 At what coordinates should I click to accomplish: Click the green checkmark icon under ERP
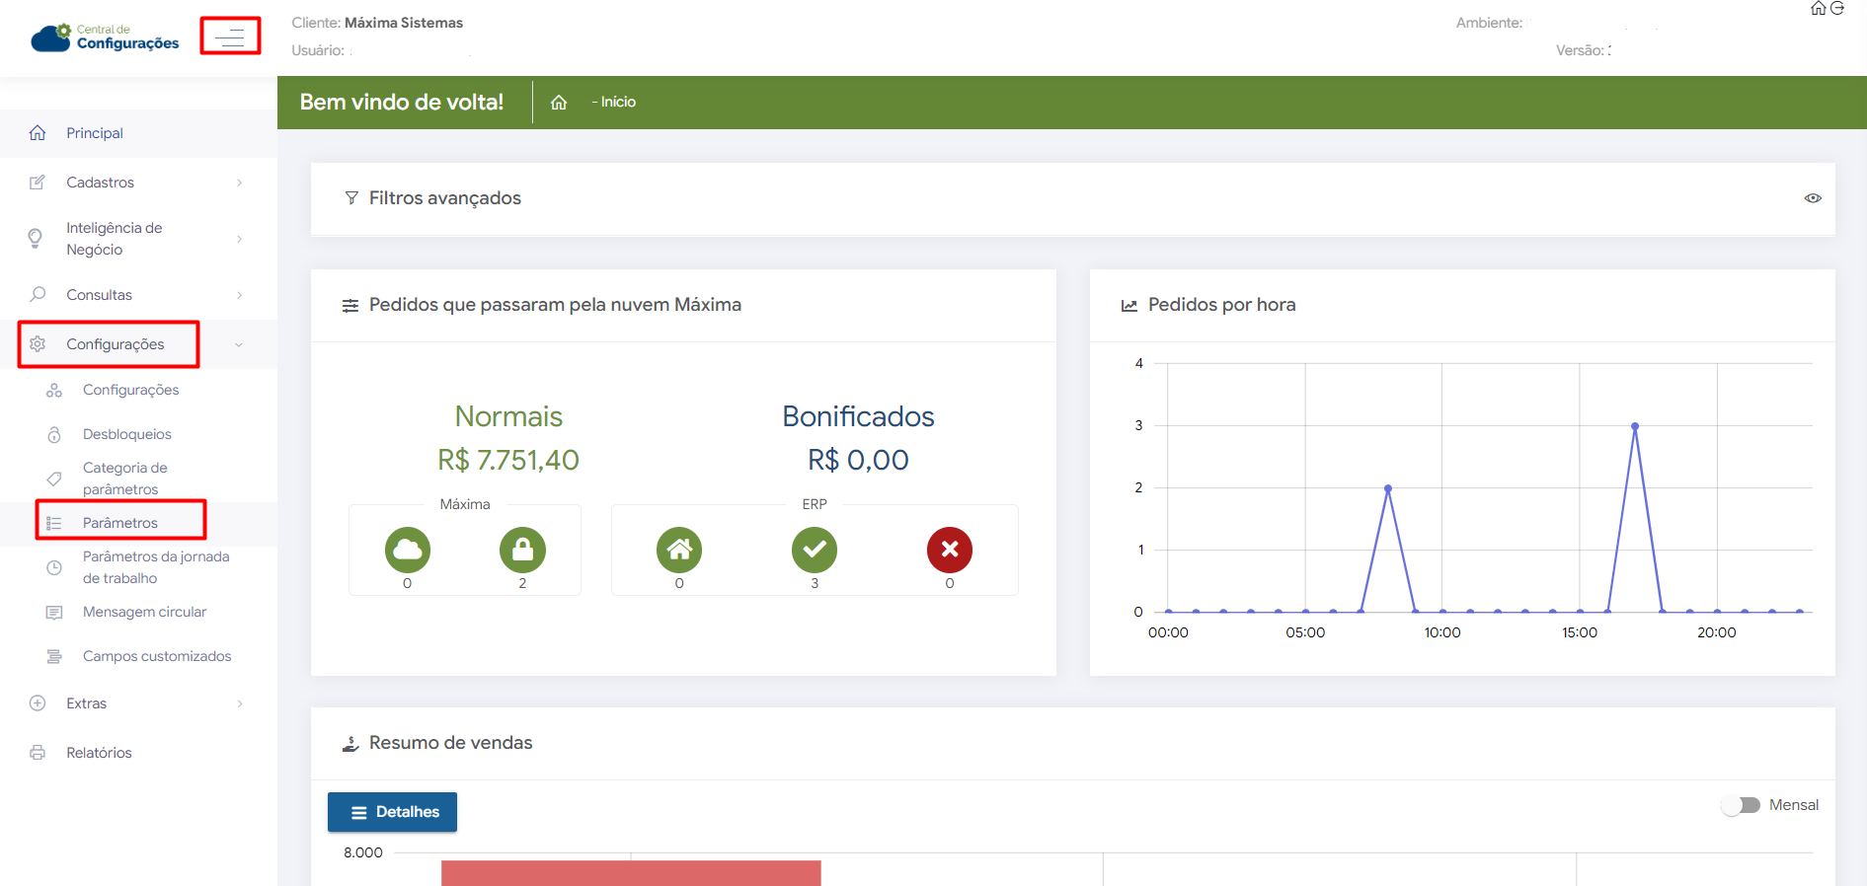tap(815, 550)
